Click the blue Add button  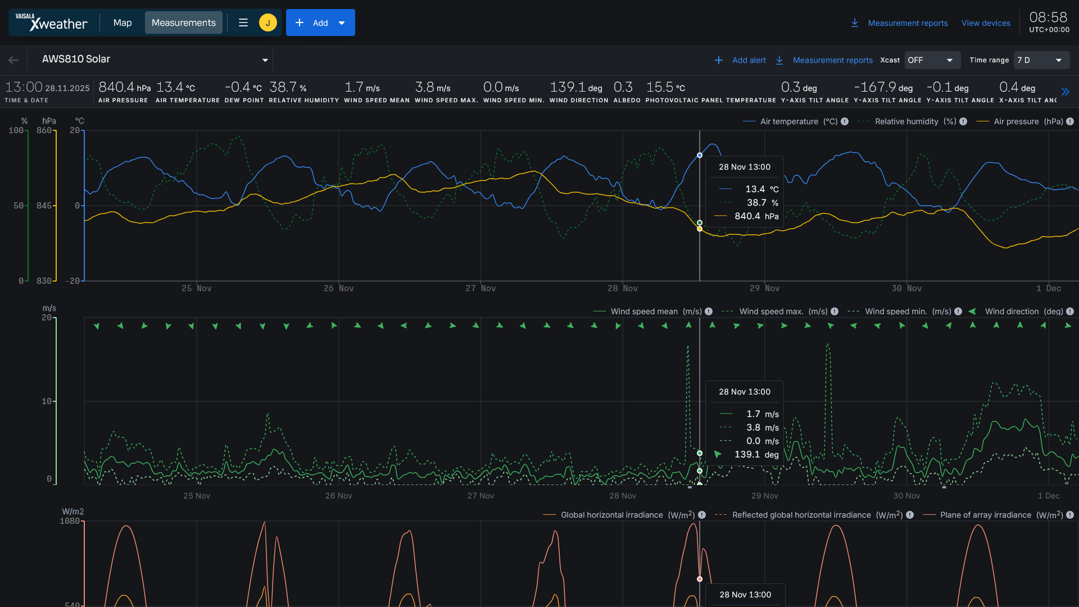pyautogui.click(x=320, y=22)
